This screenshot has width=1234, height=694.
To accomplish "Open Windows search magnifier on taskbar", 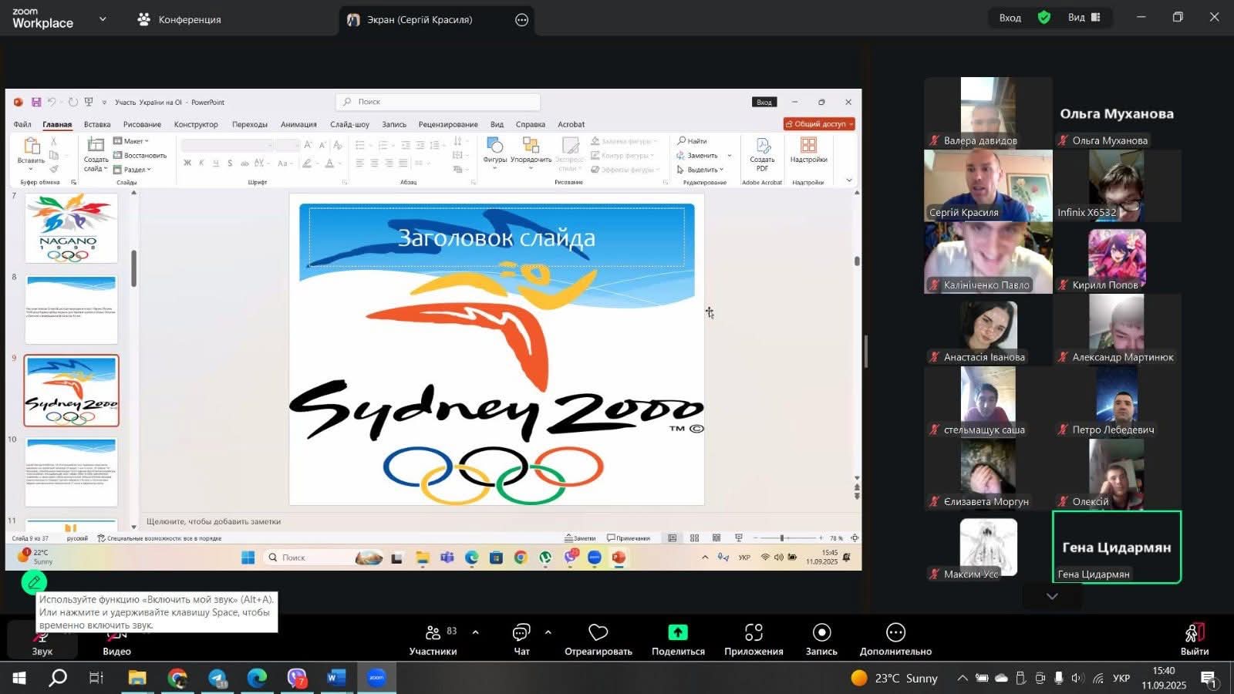I will coord(58,678).
